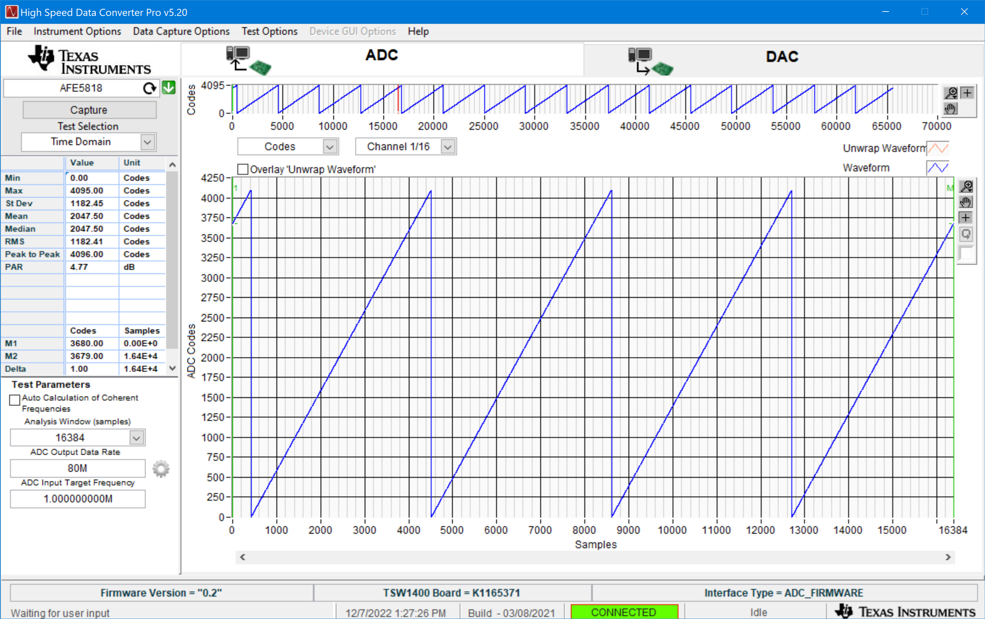Open the Test Selection Time Domain dropdown
The height and width of the screenshot is (619, 985).
pos(148,142)
